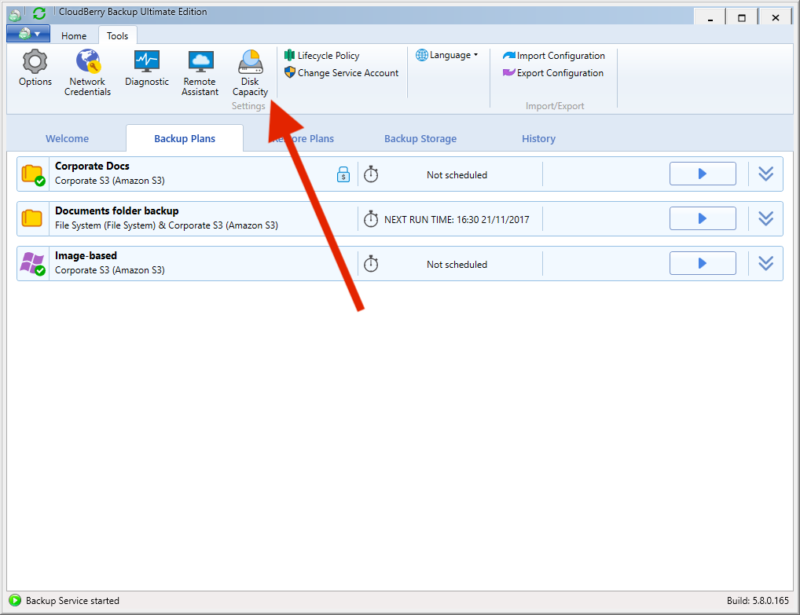The height and width of the screenshot is (615, 800).
Task: Switch to the Home ribbon tab
Action: [x=74, y=35]
